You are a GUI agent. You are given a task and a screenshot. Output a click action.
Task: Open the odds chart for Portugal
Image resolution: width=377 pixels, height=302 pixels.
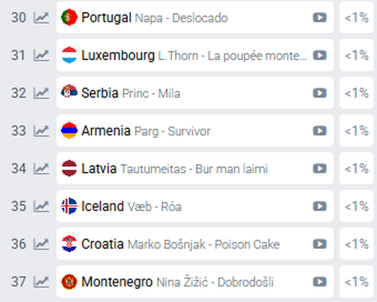[x=41, y=18]
